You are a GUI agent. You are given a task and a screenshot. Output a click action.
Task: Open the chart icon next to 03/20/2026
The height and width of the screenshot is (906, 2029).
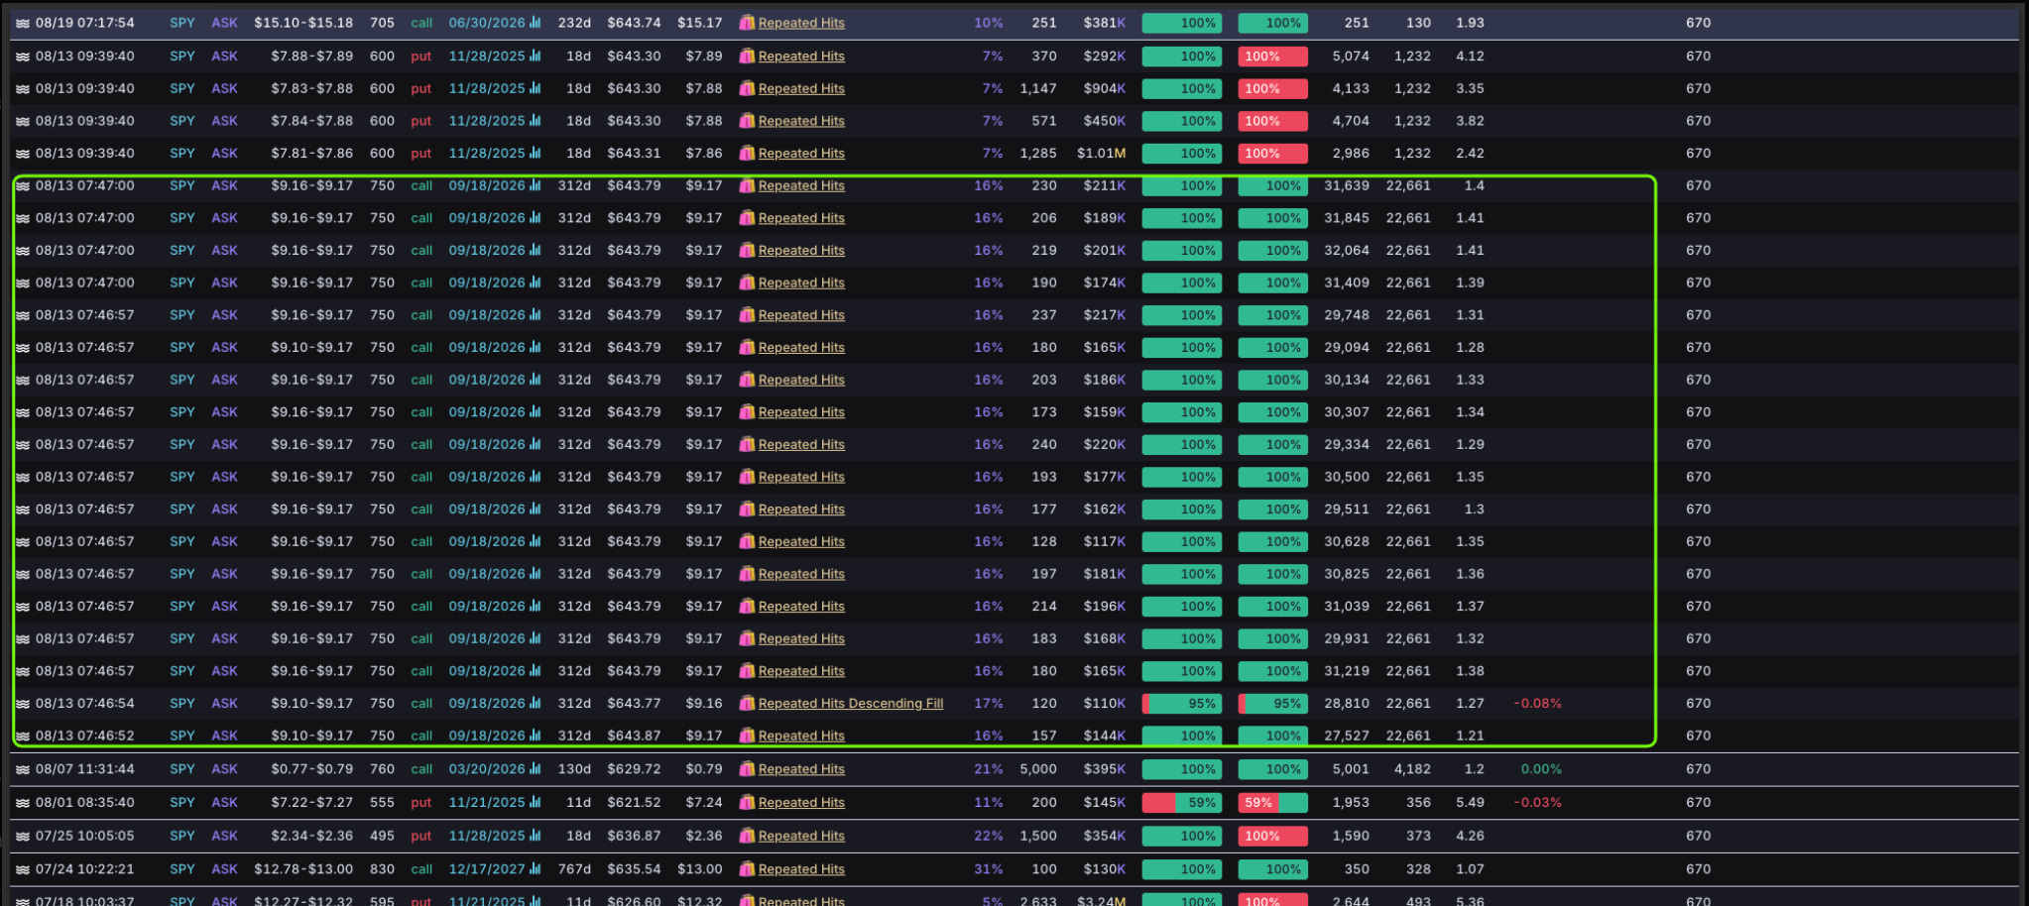pos(536,768)
